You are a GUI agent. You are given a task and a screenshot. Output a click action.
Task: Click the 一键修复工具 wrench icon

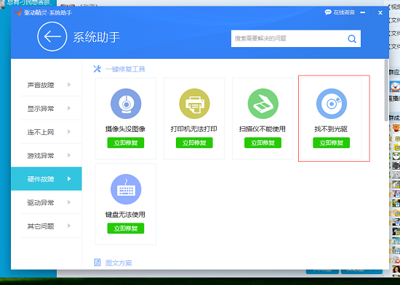(97, 69)
